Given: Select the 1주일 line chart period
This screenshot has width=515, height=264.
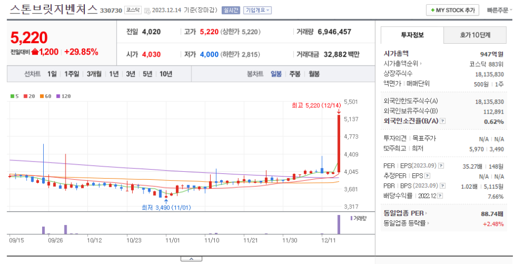Looking at the screenshot, I should point(71,74).
